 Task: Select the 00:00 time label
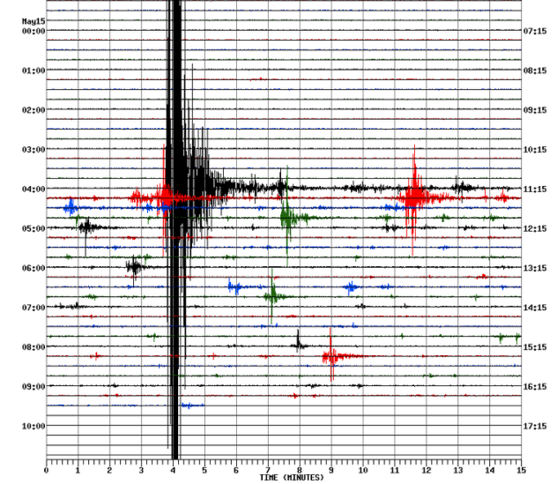33,31
